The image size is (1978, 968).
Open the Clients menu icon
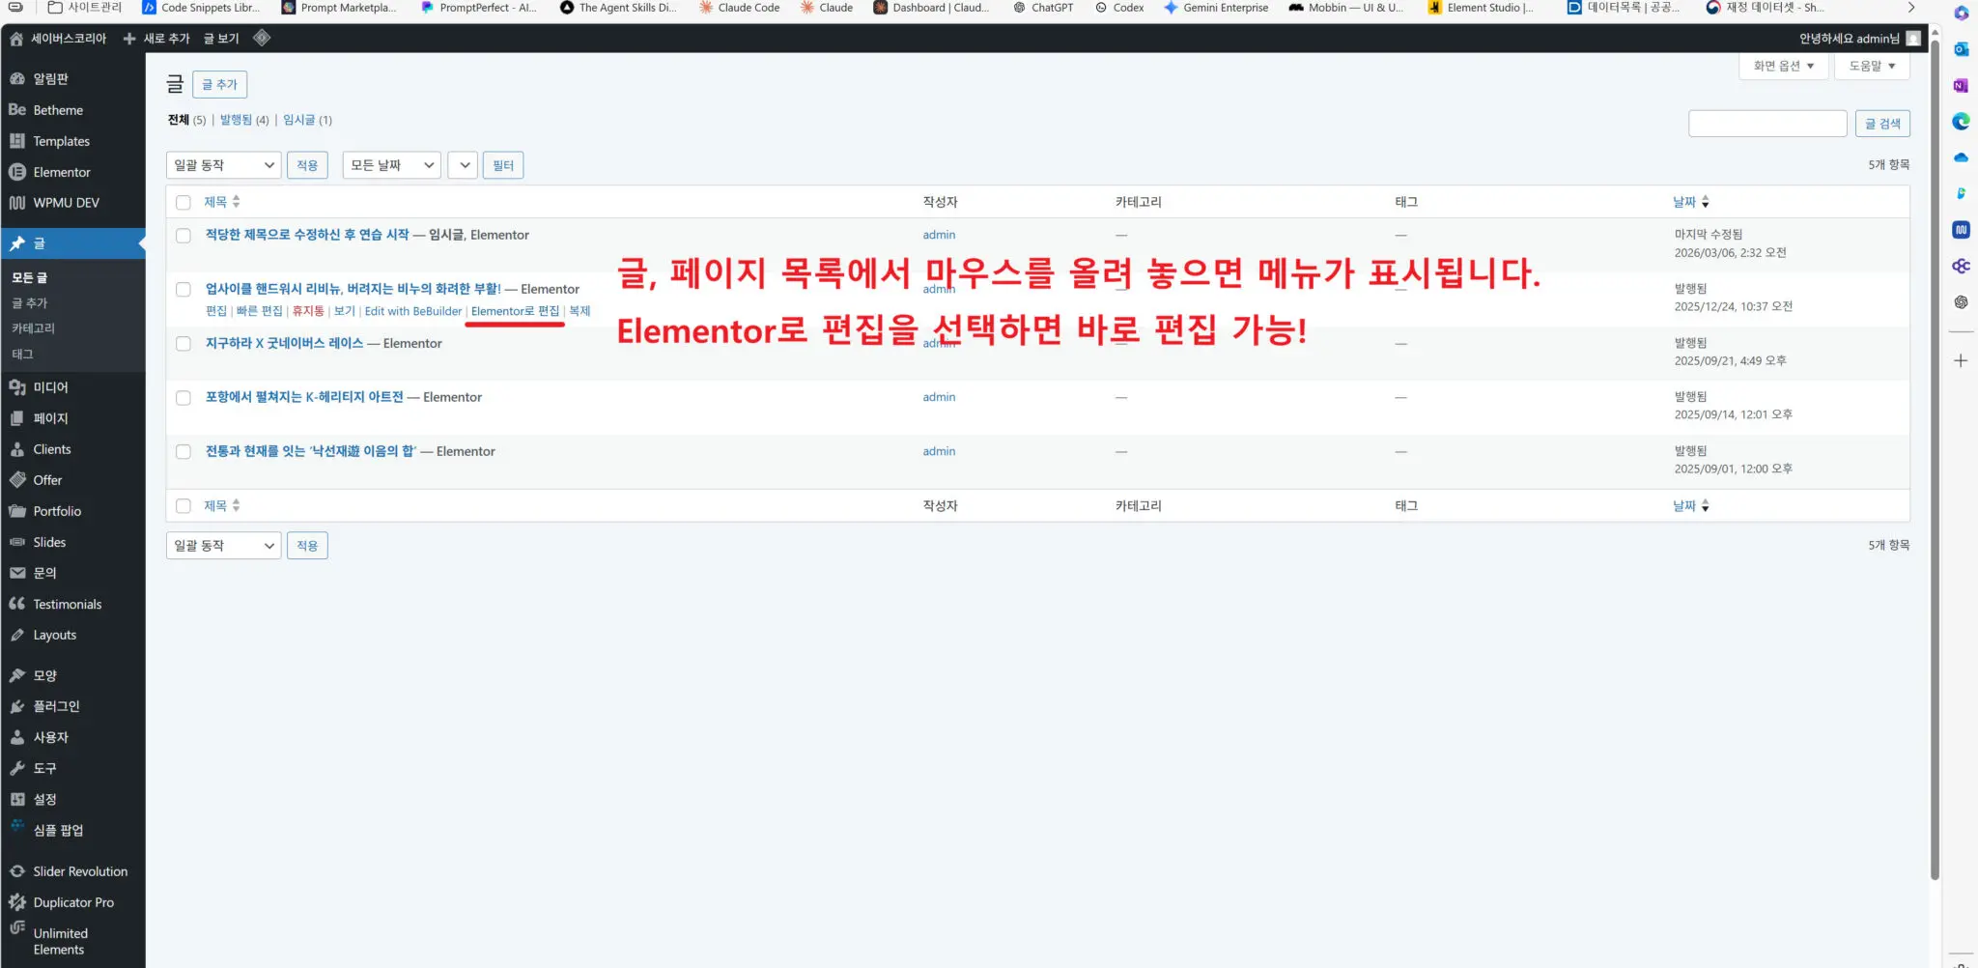17,448
